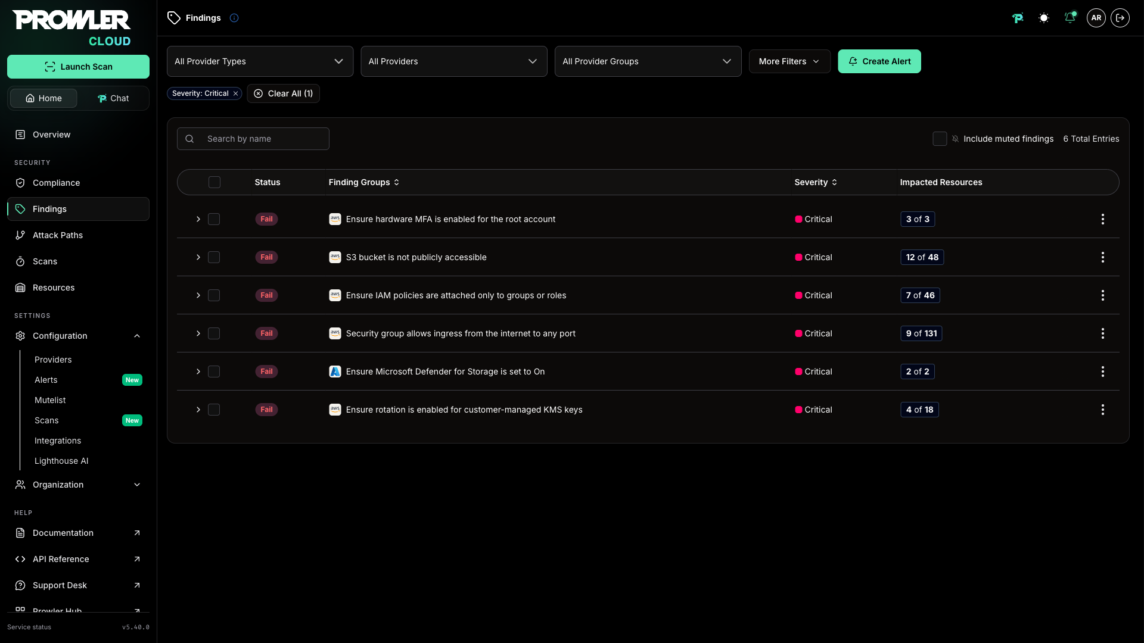Open row actions for Security group finding
The image size is (1144, 643).
[1103, 333]
